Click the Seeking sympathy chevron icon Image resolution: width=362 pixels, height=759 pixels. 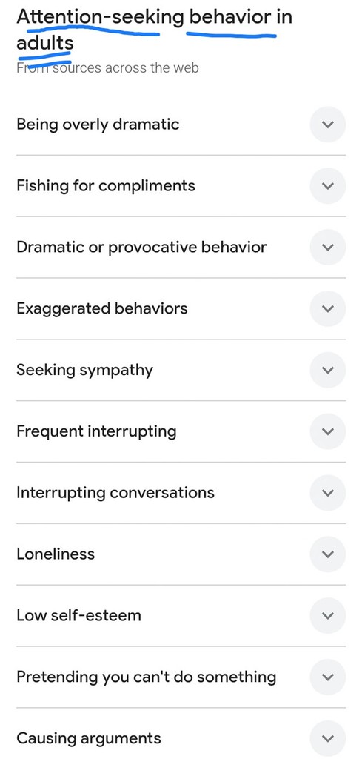click(328, 371)
